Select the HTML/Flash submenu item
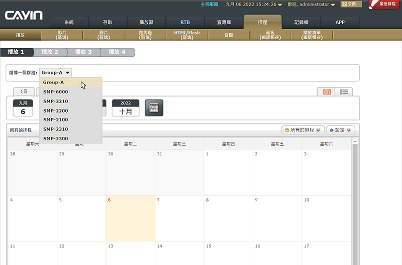 click(187, 35)
